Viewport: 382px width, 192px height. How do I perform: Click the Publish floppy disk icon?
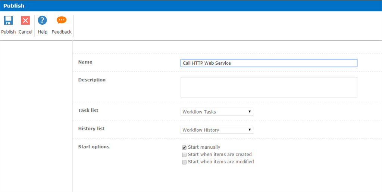(x=8, y=21)
